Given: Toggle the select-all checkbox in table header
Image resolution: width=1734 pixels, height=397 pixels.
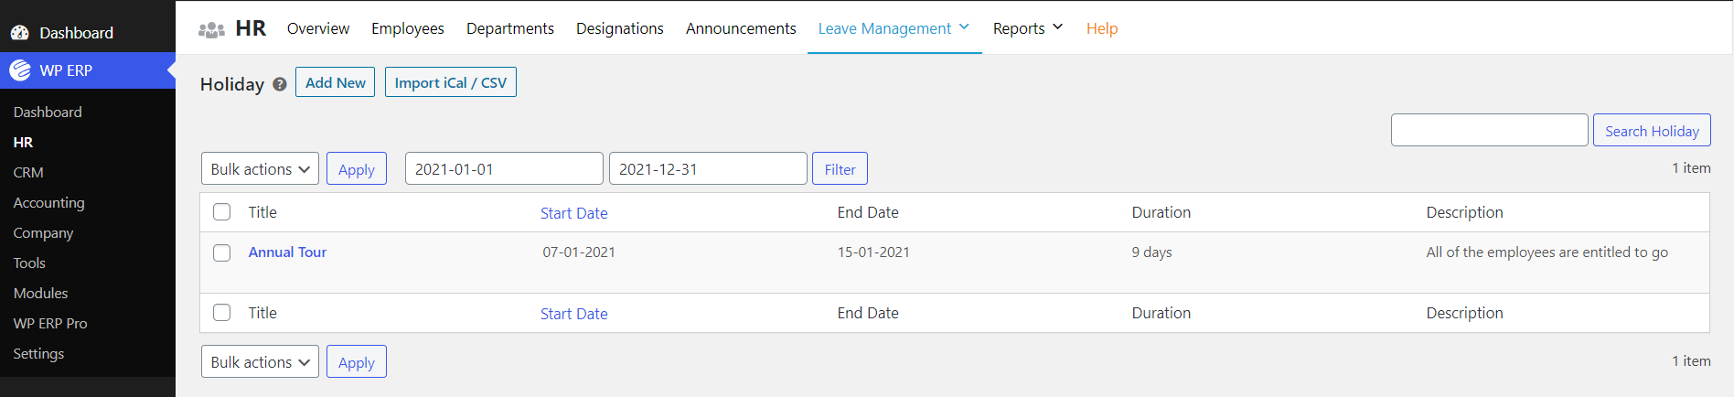Looking at the screenshot, I should 222,212.
